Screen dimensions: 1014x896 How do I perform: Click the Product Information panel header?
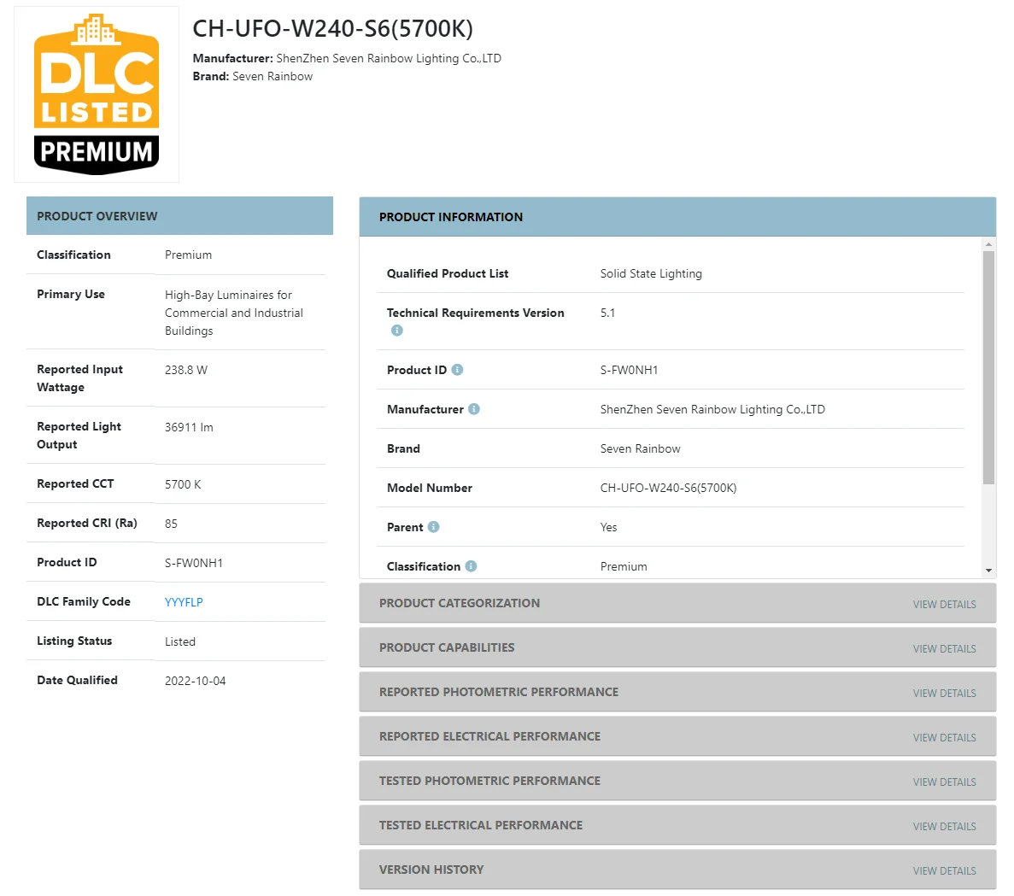point(677,217)
